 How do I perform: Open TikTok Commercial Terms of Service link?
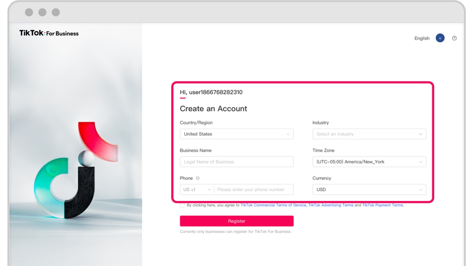[x=273, y=205]
